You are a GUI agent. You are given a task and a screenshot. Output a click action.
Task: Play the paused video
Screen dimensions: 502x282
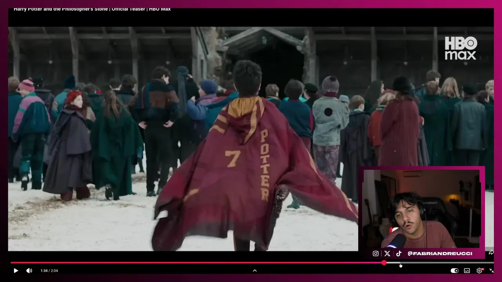tap(16, 271)
